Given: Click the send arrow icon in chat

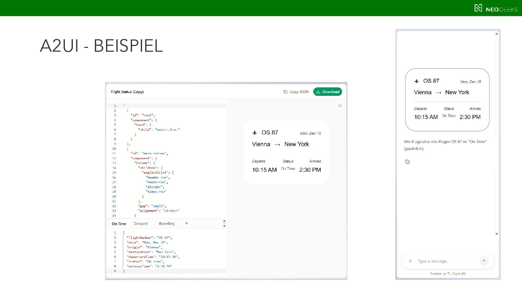Looking at the screenshot, I should [x=484, y=261].
